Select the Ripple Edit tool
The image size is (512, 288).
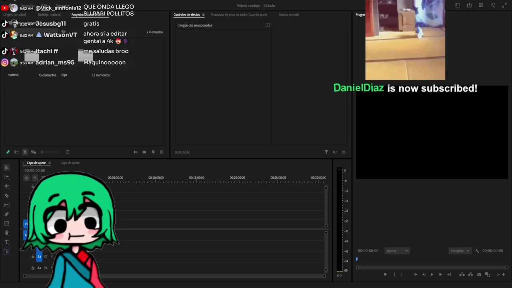(x=7, y=186)
